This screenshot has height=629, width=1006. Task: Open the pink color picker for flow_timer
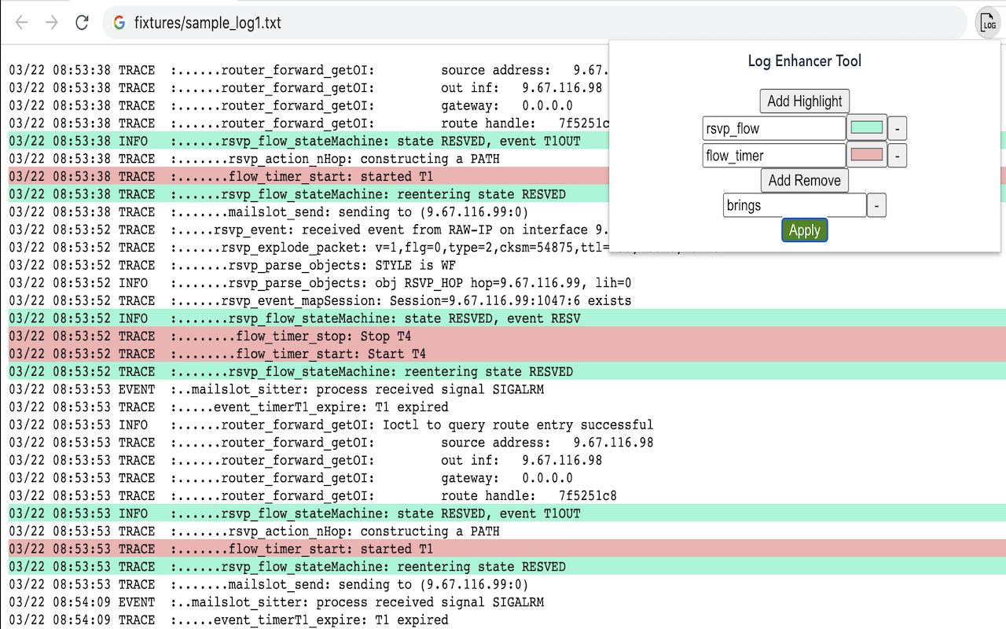tap(866, 155)
